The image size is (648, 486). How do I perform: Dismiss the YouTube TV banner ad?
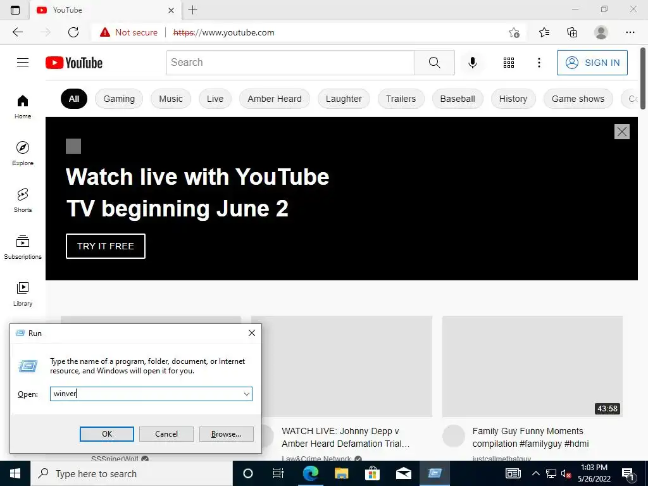pyautogui.click(x=622, y=132)
